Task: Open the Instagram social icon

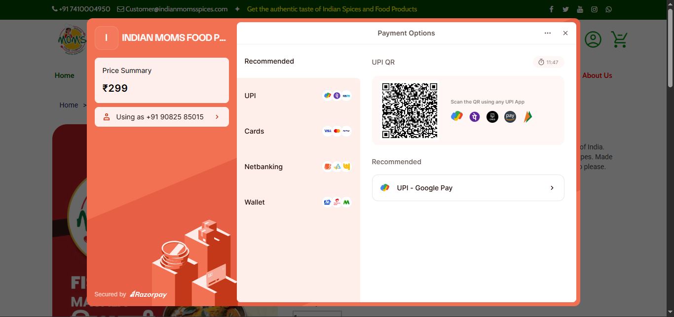Action: 595,9
